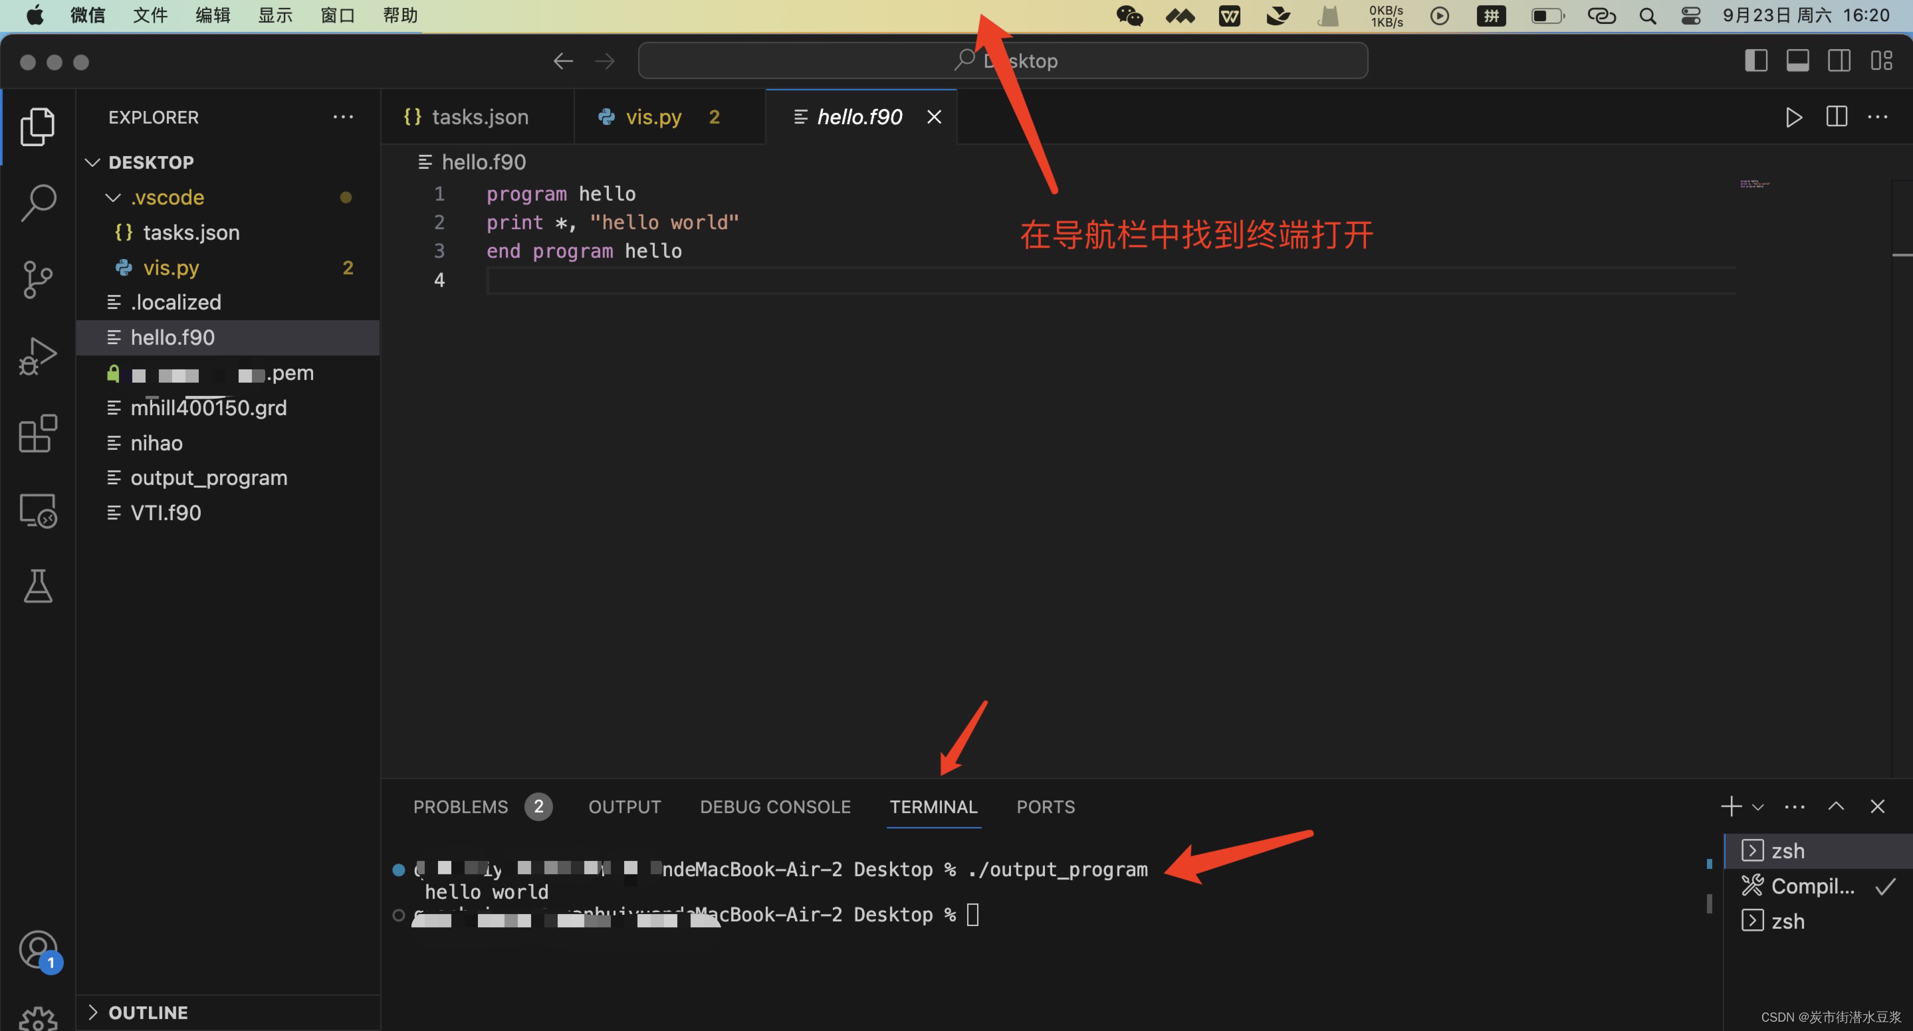
Task: Open the Source Control view
Action: pyautogui.click(x=38, y=279)
